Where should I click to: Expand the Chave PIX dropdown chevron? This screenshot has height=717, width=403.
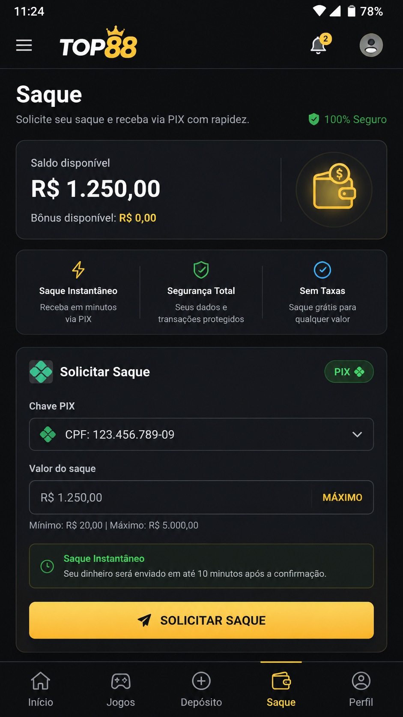pyautogui.click(x=357, y=434)
